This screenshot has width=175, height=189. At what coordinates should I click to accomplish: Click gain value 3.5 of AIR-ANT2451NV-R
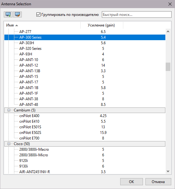point(103,172)
